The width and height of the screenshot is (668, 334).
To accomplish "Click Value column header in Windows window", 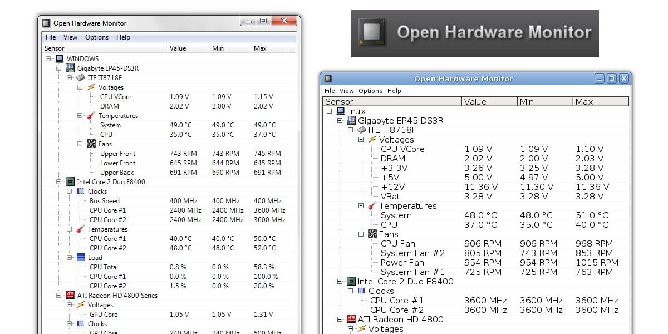I will [x=188, y=48].
